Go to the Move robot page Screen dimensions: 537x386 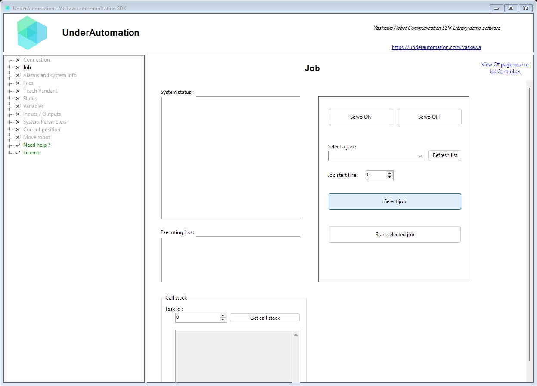point(37,137)
